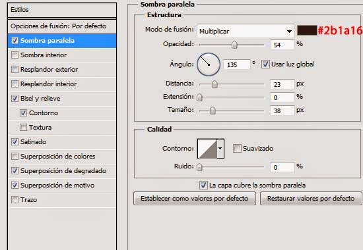The height and width of the screenshot is (250, 363).
Task: Open the Superposición de colores settings row
Action: (x=62, y=157)
